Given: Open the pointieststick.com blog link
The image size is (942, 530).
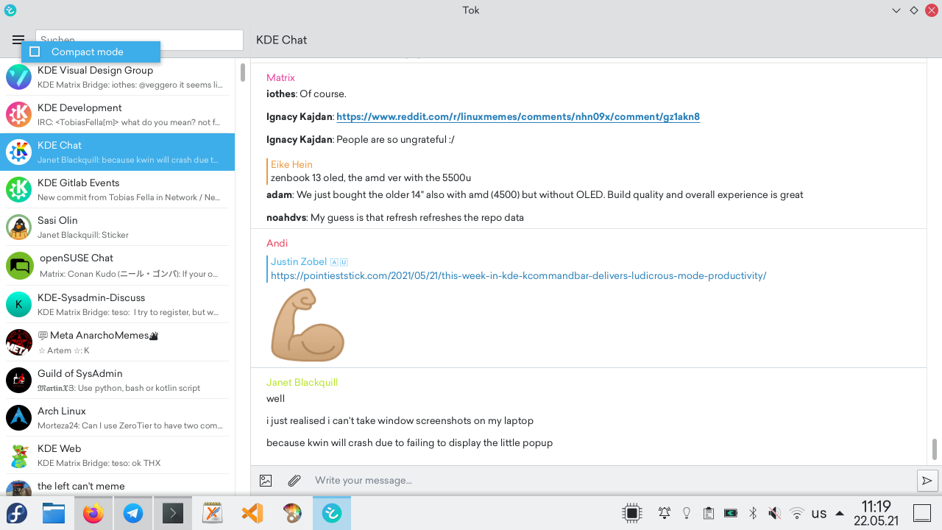Looking at the screenshot, I should pyautogui.click(x=519, y=275).
